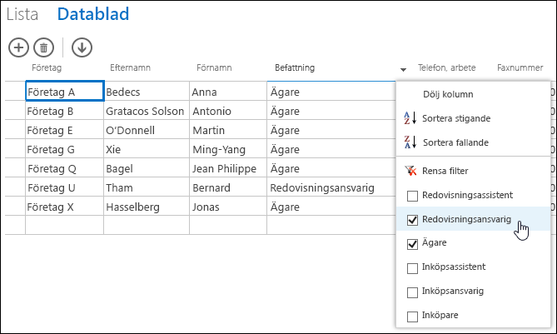557x334 pixels.
Task: Click the Gratacos Solson cell
Action: tap(147, 111)
